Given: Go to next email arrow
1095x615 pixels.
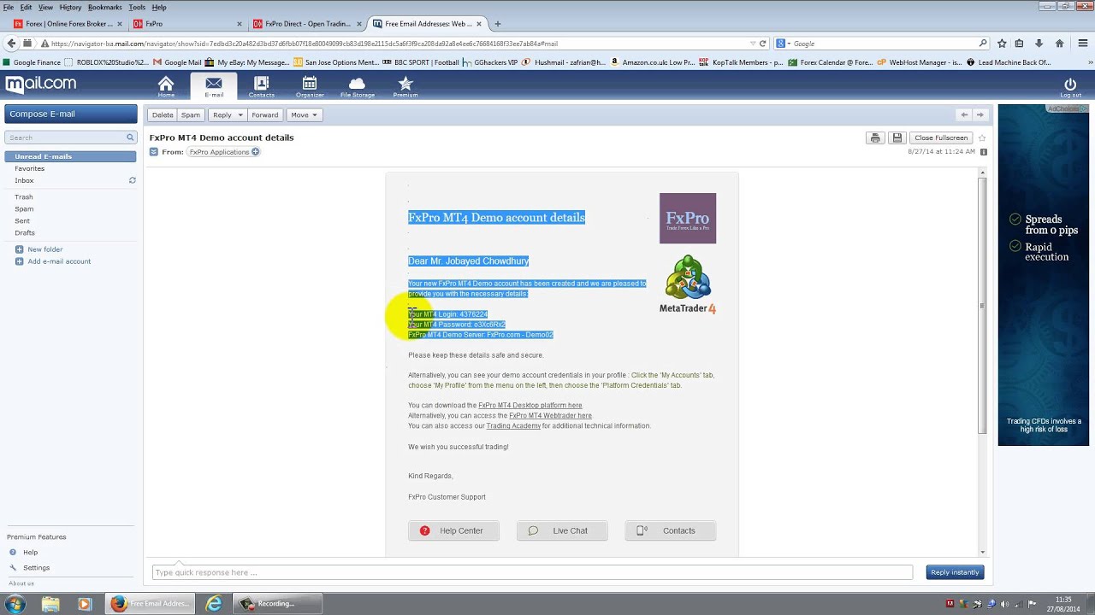Looking at the screenshot, I should (980, 114).
